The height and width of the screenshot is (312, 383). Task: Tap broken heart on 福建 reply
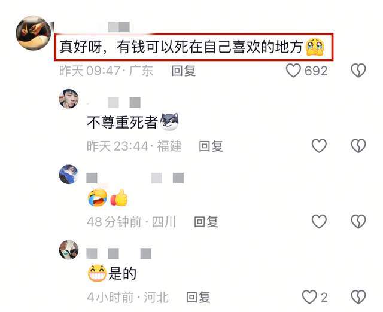tap(358, 146)
